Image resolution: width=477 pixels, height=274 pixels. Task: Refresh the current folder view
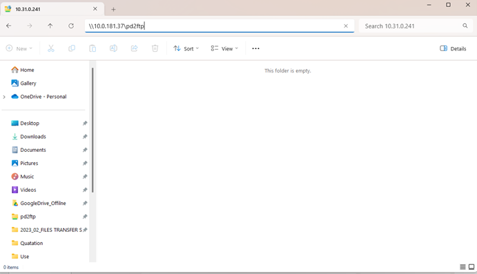[x=71, y=26]
